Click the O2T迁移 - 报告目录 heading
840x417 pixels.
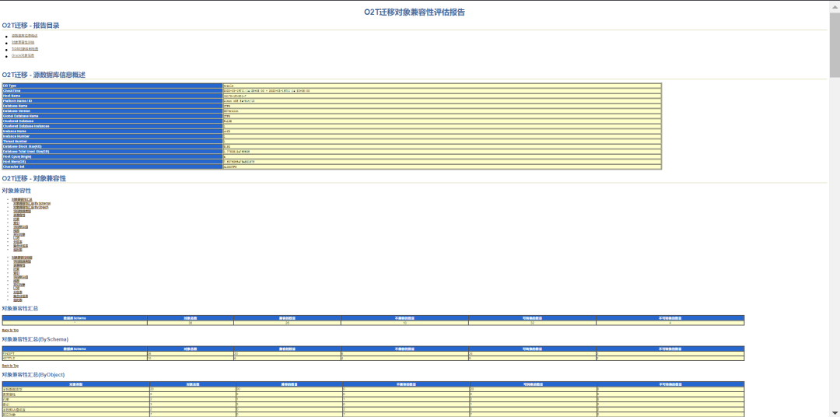30,25
